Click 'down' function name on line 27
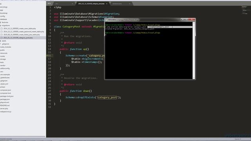 86,91
